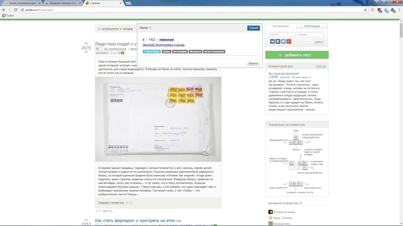The width and height of the screenshot is (403, 226).
Task: Choose the Google+ sign-in icon
Action: pos(289,41)
